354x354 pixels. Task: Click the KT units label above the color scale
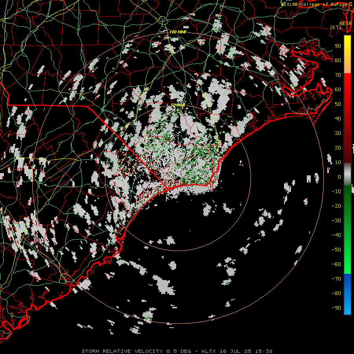[x=336, y=27]
